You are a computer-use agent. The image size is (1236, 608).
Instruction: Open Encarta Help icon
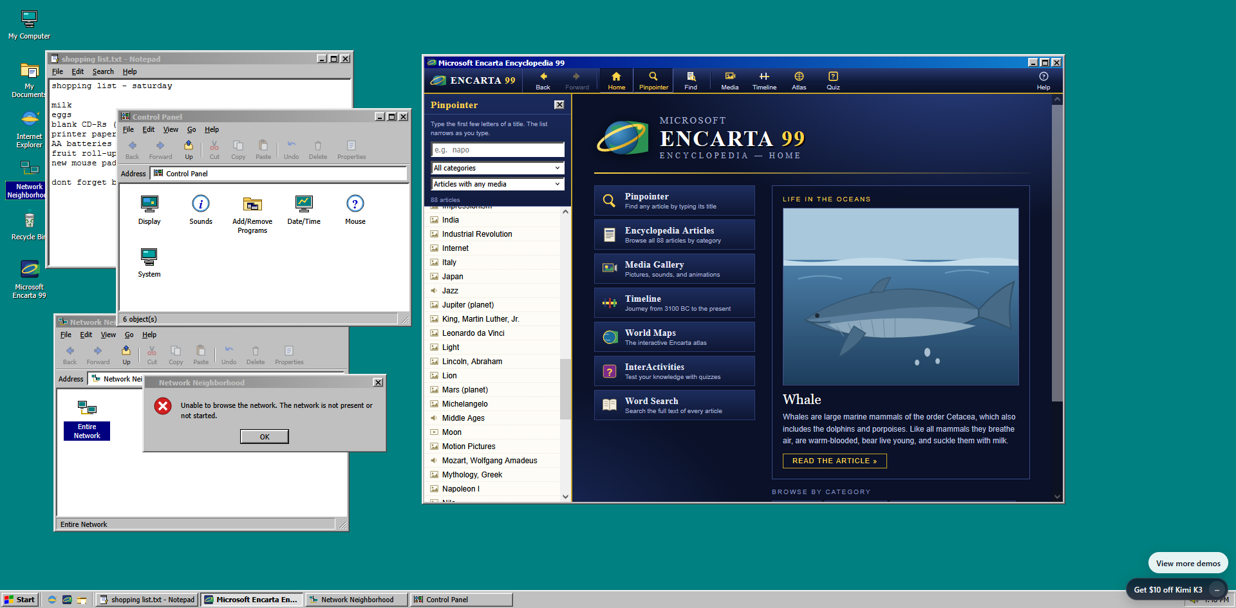1044,81
